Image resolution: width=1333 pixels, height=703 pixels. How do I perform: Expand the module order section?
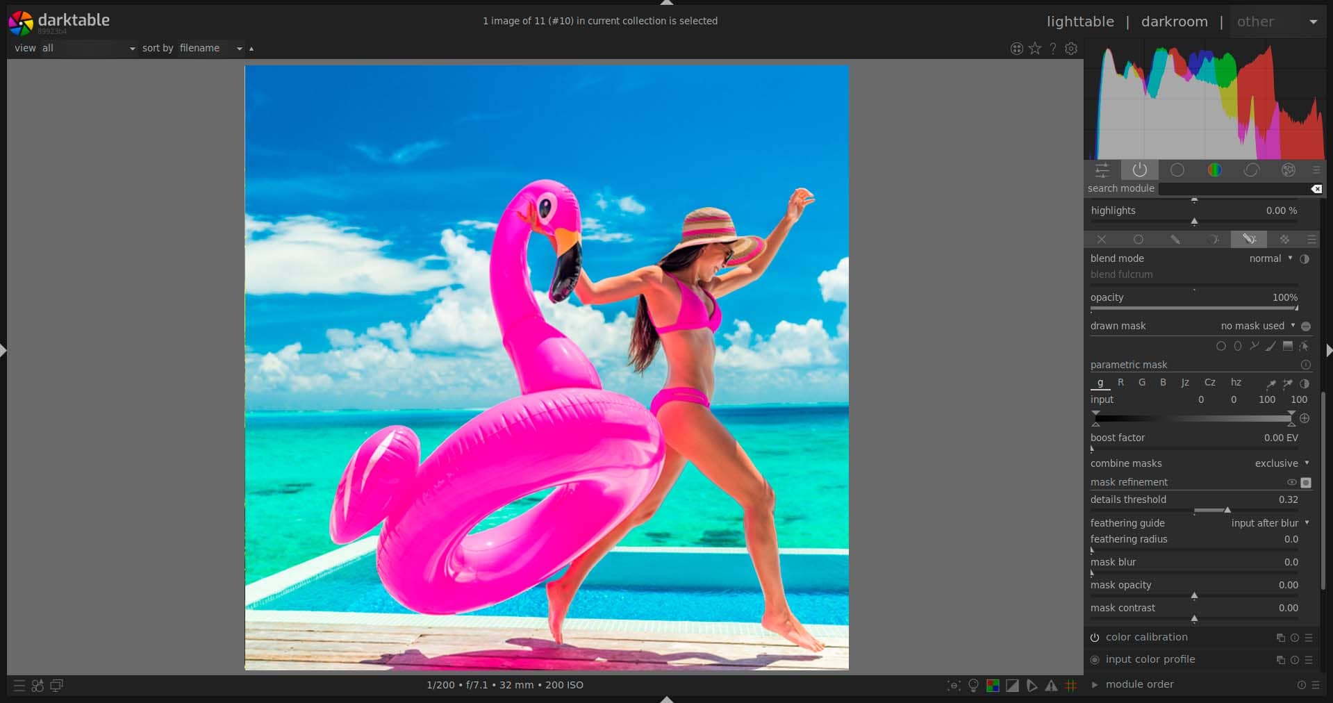1095,685
